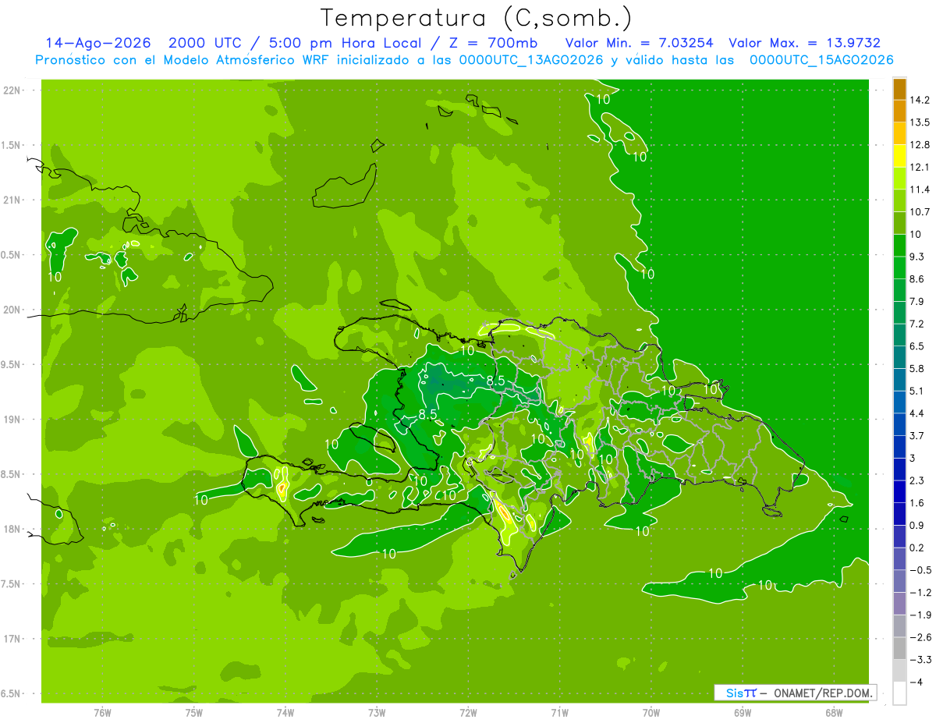
Task: Click the "17N" latitude axis label
Action: 11,639
